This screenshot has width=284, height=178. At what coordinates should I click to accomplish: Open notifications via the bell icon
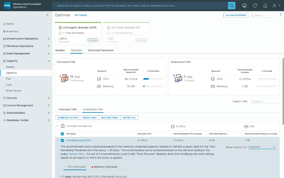tap(265, 5)
